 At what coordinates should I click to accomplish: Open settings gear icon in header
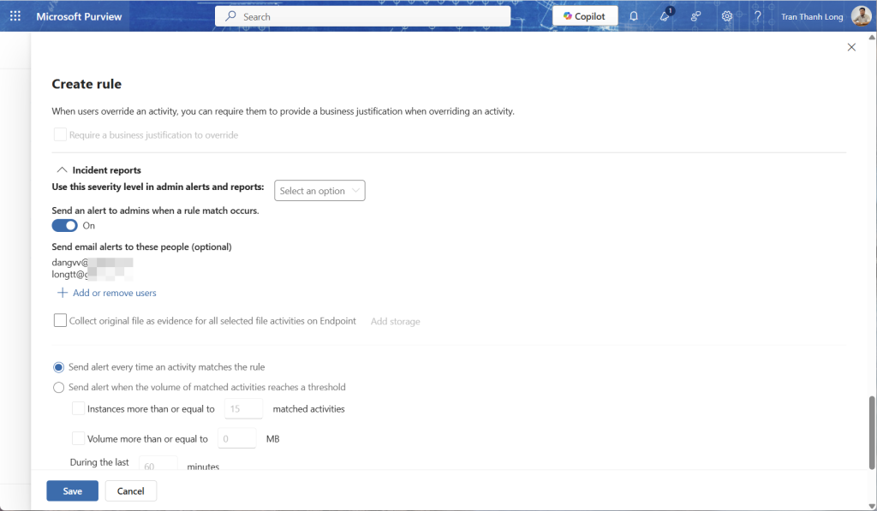pyautogui.click(x=726, y=16)
